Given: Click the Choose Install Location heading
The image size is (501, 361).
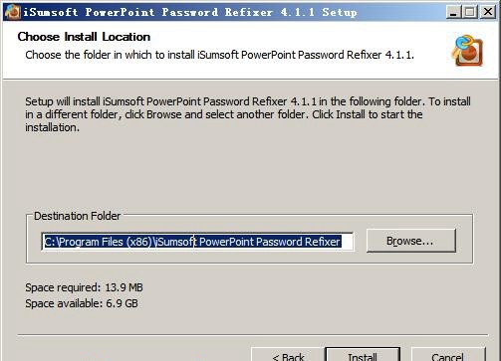Looking at the screenshot, I should point(84,37).
